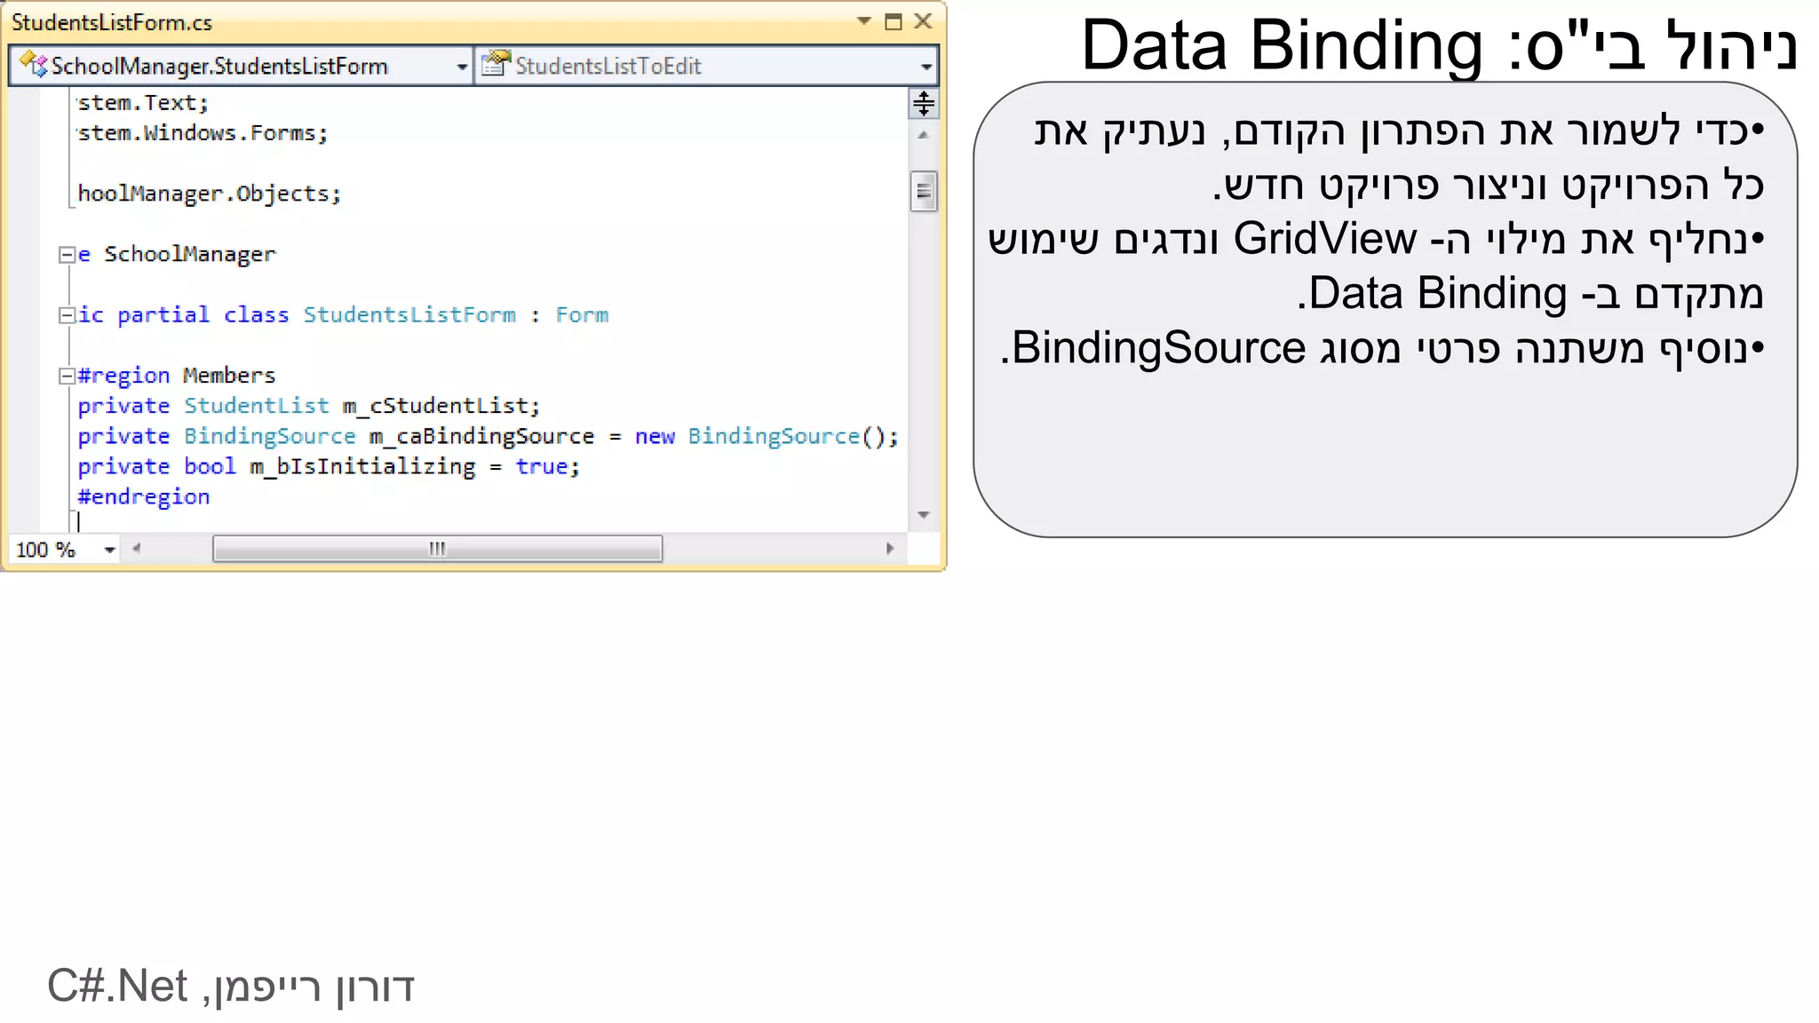Collapse the SchoolManager namespace block
The image size is (1819, 1023).
coord(67,255)
